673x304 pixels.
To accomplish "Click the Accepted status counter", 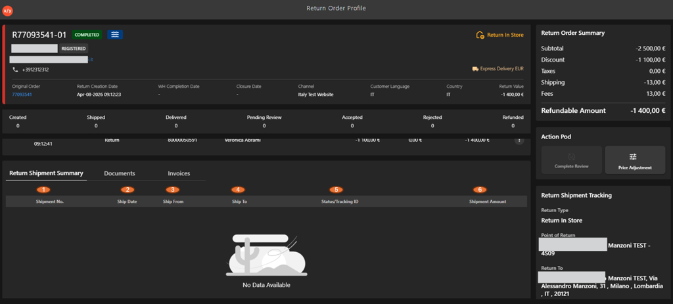I will (352, 121).
